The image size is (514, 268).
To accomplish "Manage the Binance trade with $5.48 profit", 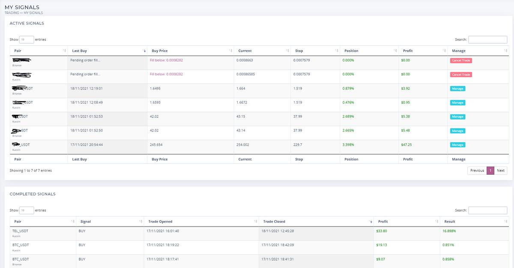I will click(x=457, y=131).
